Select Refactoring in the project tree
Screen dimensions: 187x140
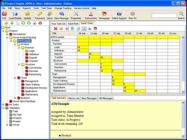pyautogui.click(x=35, y=74)
